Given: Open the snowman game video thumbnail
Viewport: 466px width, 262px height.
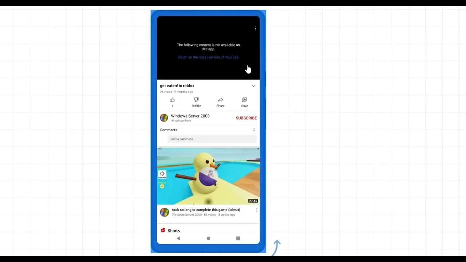Looking at the screenshot, I should click(x=208, y=176).
